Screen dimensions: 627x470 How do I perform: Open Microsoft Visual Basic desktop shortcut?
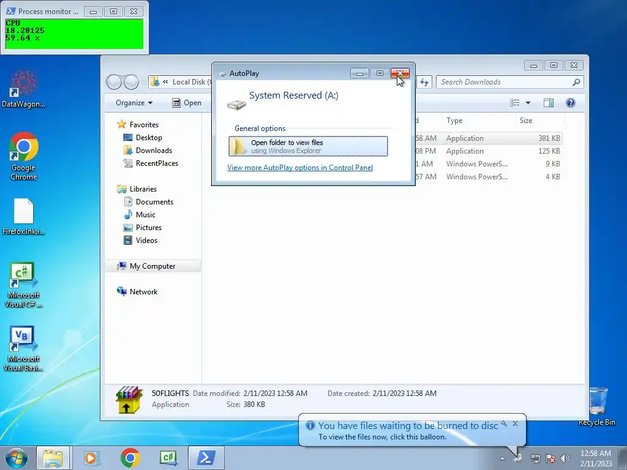[24, 348]
